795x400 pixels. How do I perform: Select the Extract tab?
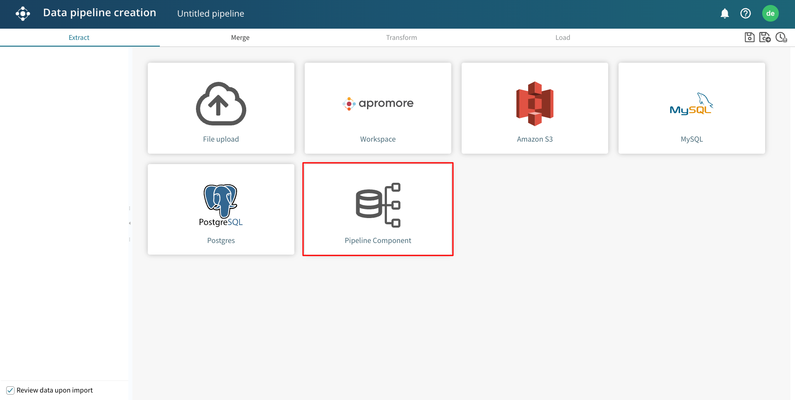[x=79, y=38]
